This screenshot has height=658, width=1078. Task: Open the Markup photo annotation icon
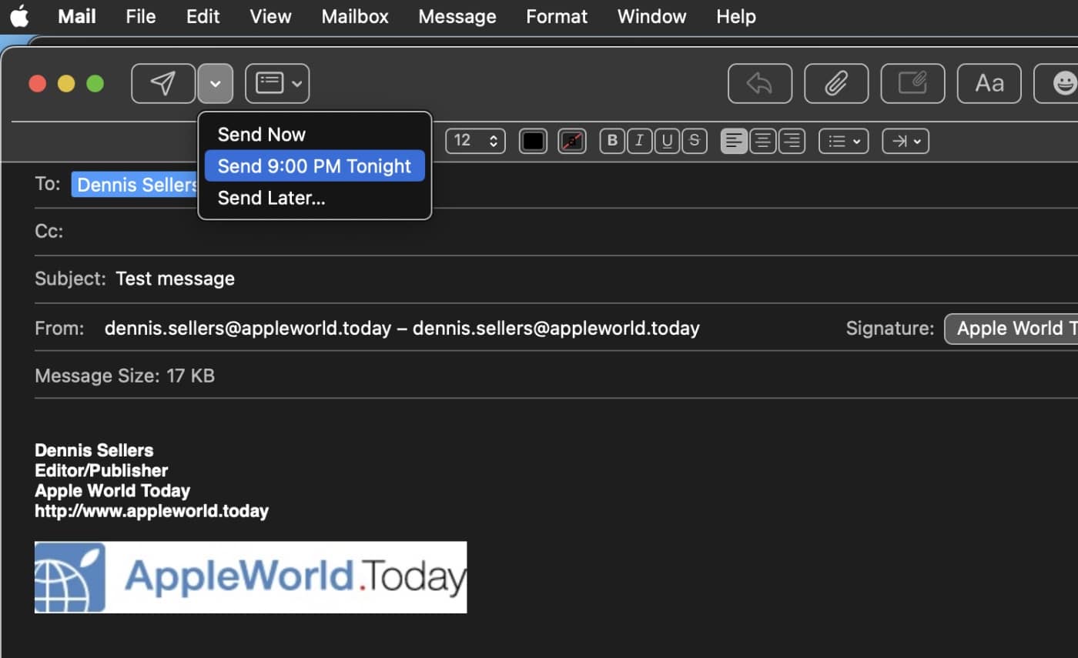pyautogui.click(x=912, y=83)
